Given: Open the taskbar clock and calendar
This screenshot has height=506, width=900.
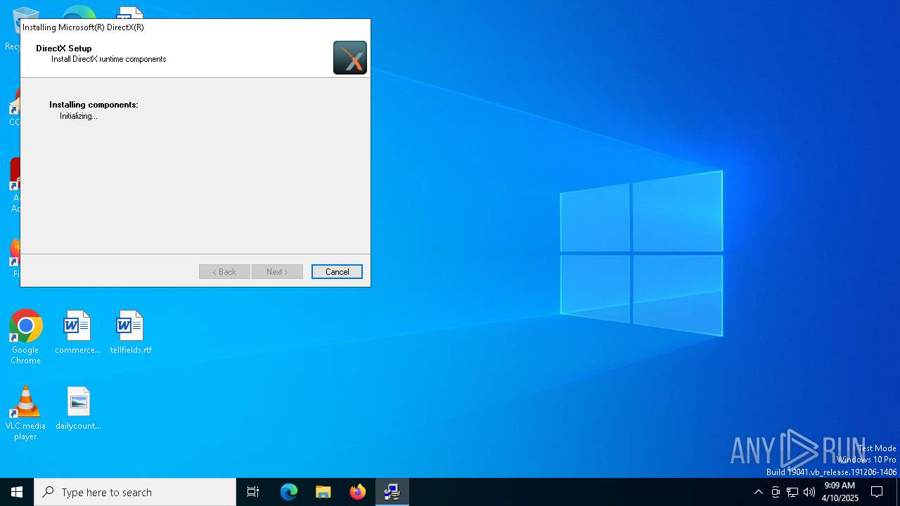Looking at the screenshot, I should pos(840,492).
